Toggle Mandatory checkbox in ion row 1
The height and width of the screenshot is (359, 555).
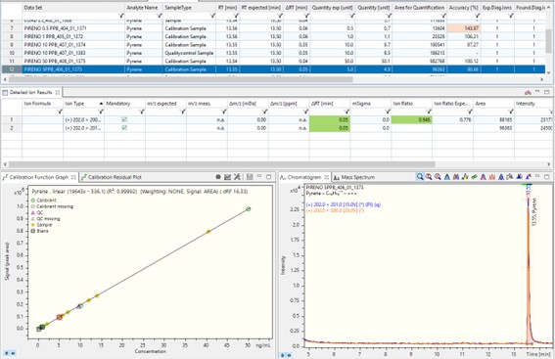coord(124,119)
